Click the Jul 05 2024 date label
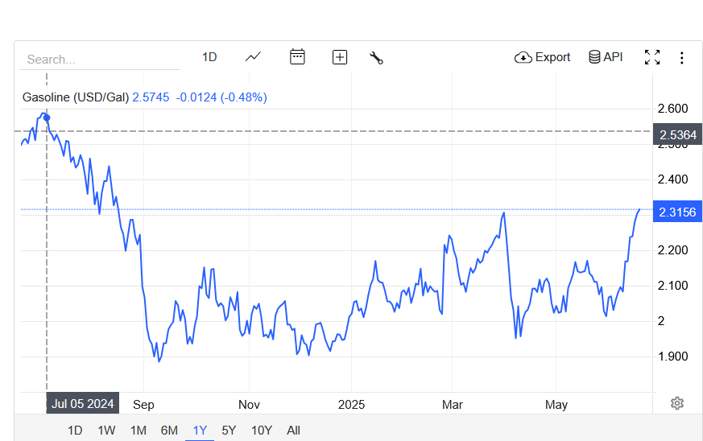 tap(82, 404)
